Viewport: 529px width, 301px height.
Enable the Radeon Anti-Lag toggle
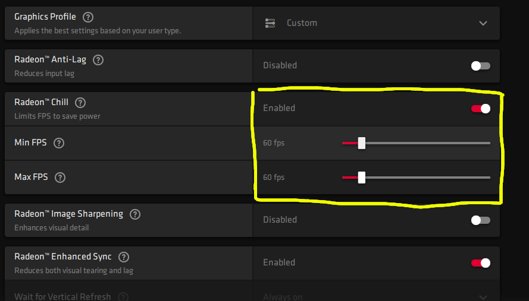coord(480,66)
